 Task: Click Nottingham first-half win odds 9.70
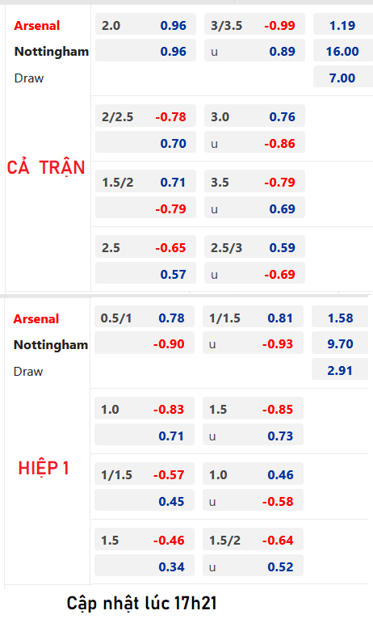coord(340,343)
